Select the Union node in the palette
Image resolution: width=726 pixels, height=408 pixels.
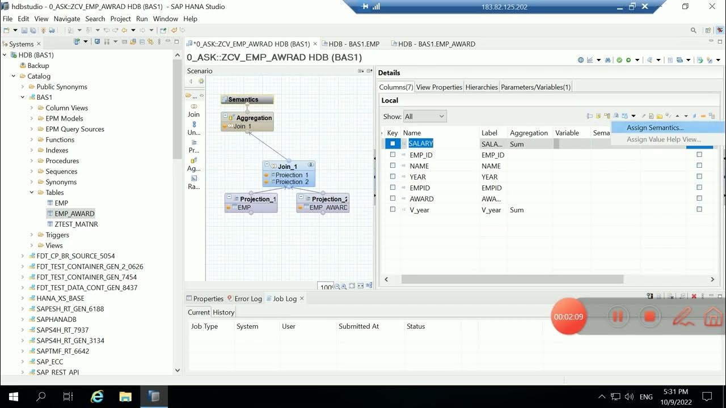click(x=194, y=129)
